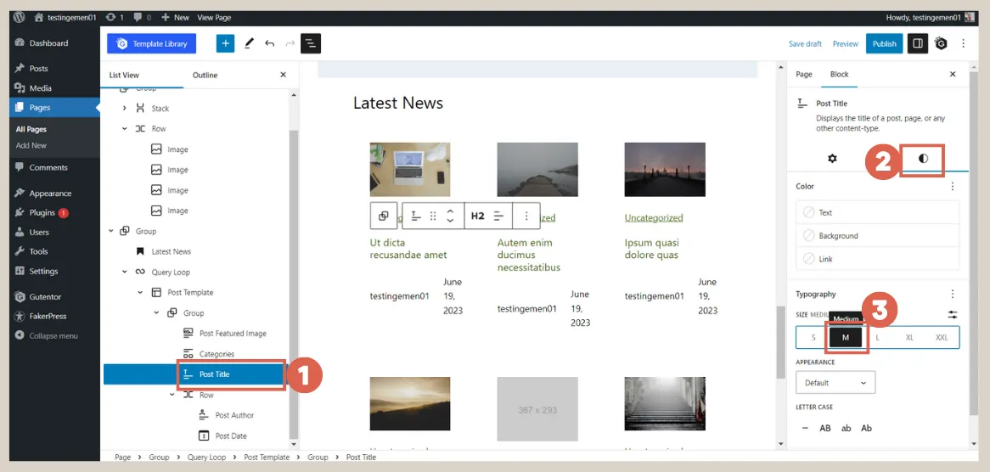Toggle the settings sidebar panel button
Image resolution: width=990 pixels, height=472 pixels.
coord(918,43)
